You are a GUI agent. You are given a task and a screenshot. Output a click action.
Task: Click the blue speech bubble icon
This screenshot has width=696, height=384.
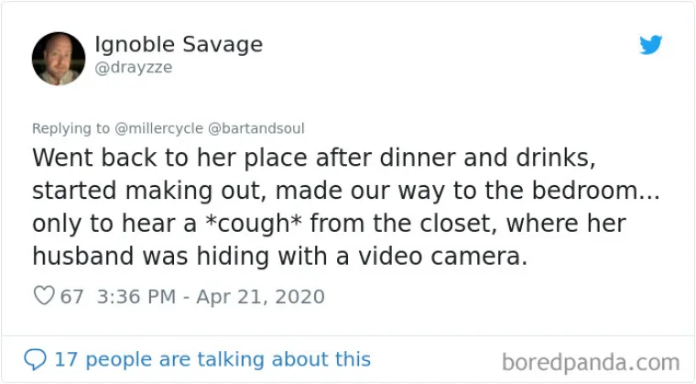(x=35, y=358)
